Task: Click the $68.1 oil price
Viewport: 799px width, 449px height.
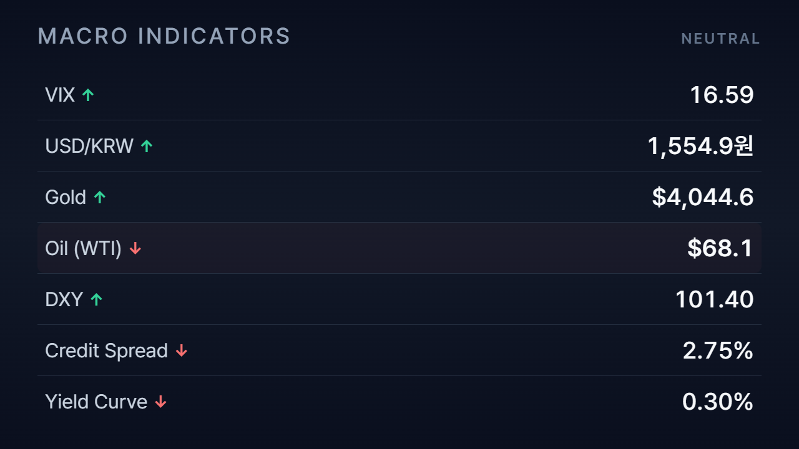Action: pyautogui.click(x=720, y=248)
